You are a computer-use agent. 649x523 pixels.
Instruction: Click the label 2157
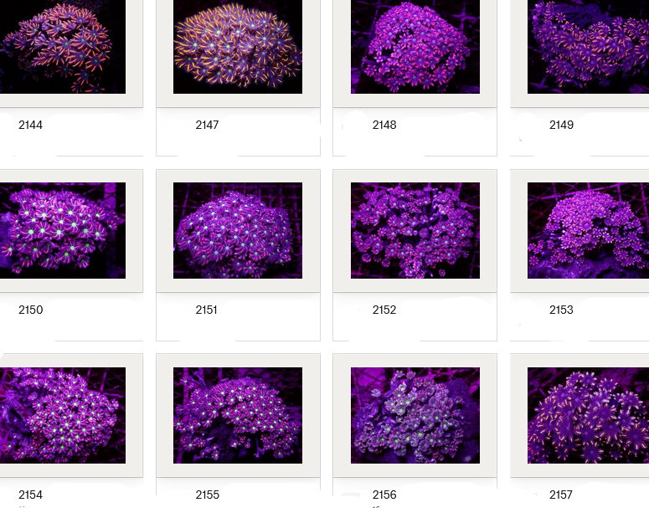(561, 495)
